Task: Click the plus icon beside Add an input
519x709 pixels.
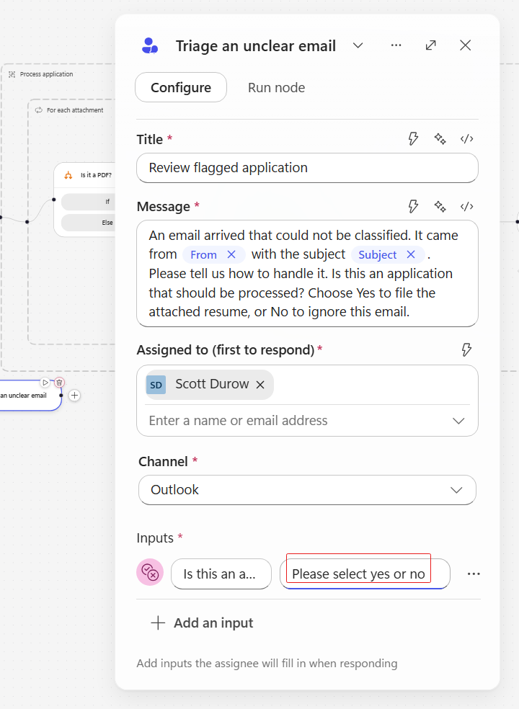Action: (x=158, y=623)
